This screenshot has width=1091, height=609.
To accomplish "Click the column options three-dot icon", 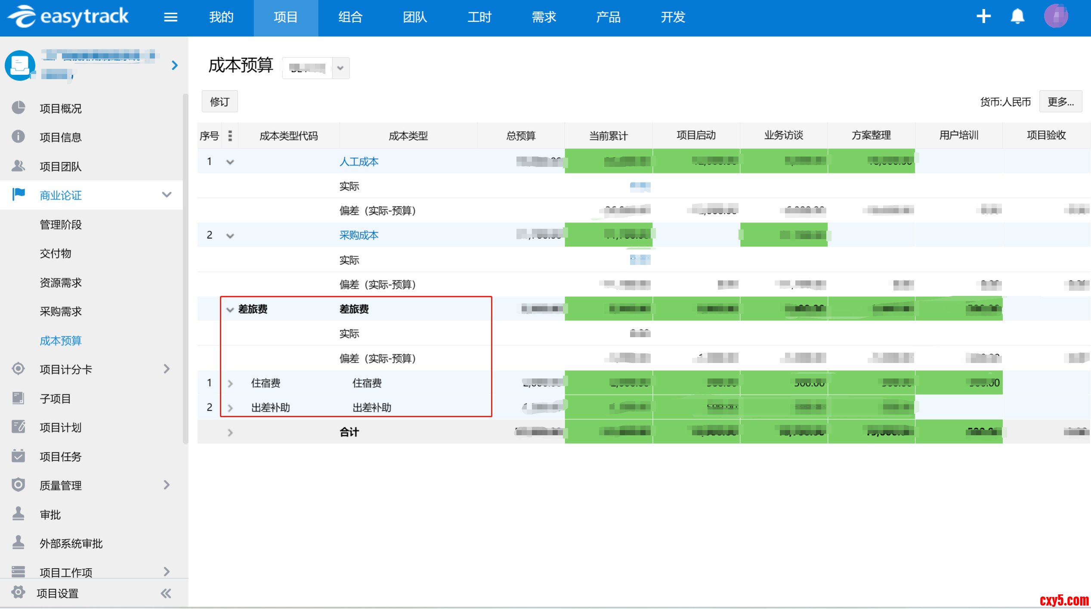I will tap(230, 136).
